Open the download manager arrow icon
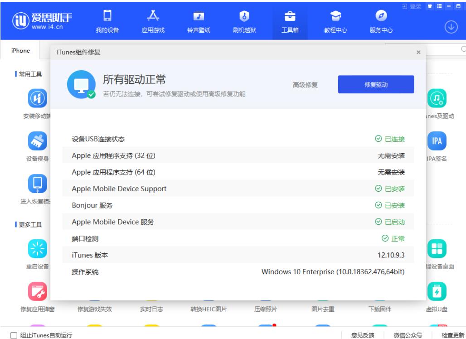The height and width of the screenshot is (339, 466). coord(450,26)
